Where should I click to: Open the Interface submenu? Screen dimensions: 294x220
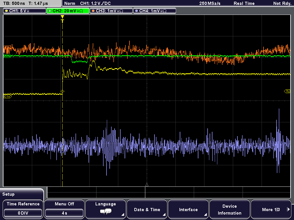coord(188,209)
